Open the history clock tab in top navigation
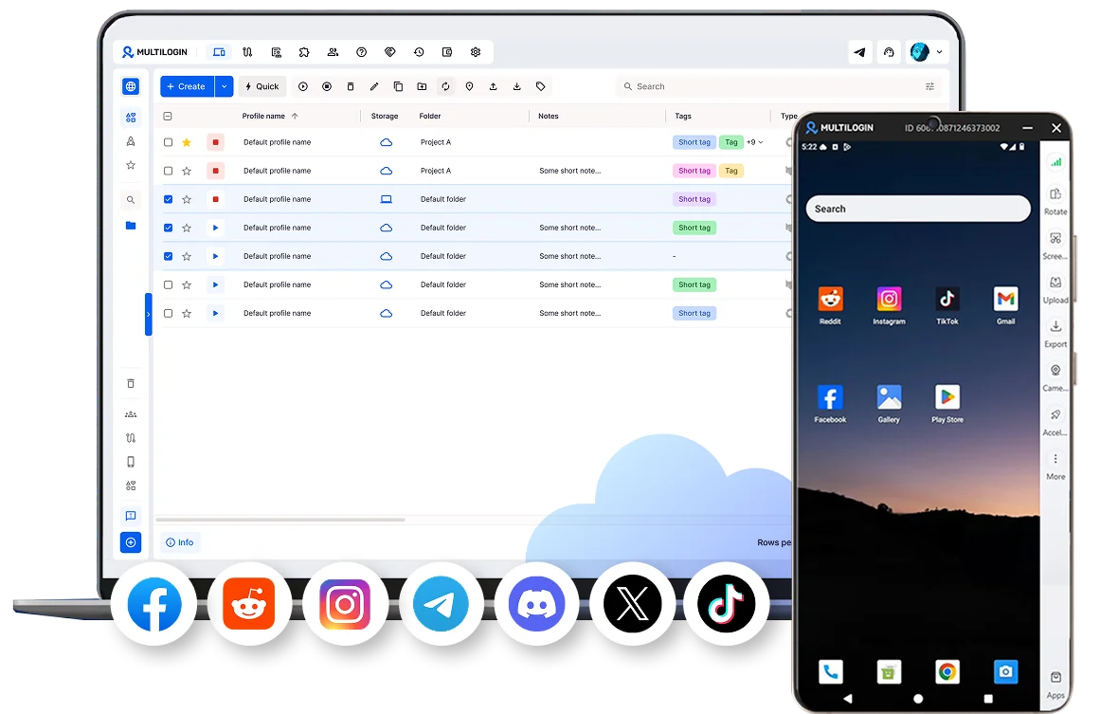This screenshot has height=714, width=1100. (x=419, y=52)
